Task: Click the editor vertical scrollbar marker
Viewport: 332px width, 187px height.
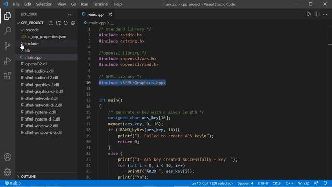Action: click(330, 44)
